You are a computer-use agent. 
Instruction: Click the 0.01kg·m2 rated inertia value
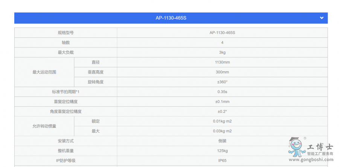pyautogui.click(x=222, y=121)
